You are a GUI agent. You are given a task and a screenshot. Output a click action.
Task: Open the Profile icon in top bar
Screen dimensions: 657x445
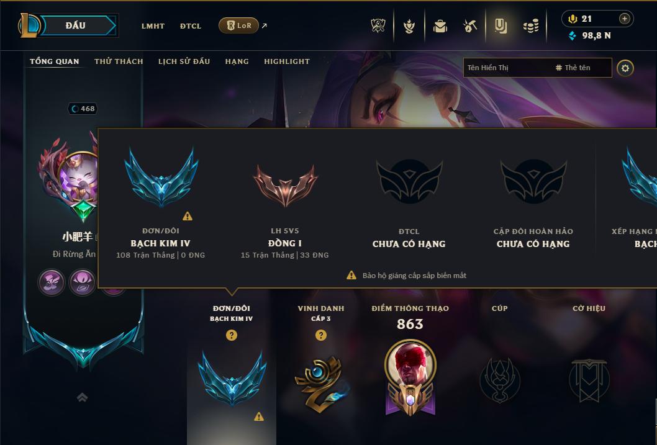(x=501, y=26)
